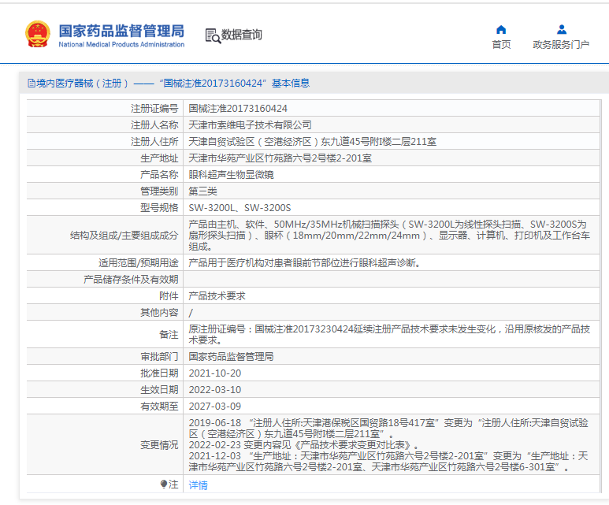Click the registrant address mentioning 东九道45号
Screen dimensions: 609x505
click(x=312, y=141)
